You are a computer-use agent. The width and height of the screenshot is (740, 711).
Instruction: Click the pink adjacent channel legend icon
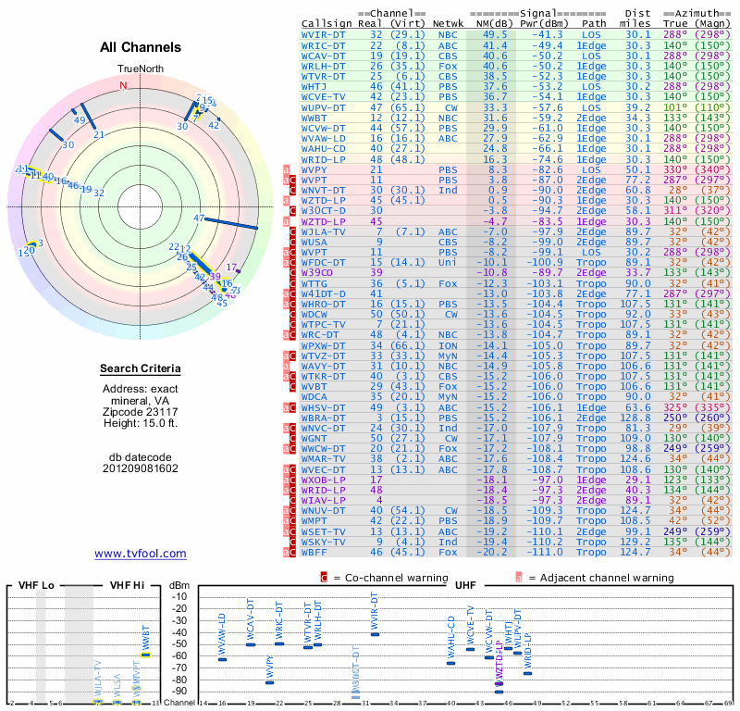tap(519, 578)
